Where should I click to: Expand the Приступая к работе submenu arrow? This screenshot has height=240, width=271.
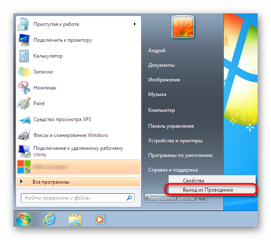(135, 24)
